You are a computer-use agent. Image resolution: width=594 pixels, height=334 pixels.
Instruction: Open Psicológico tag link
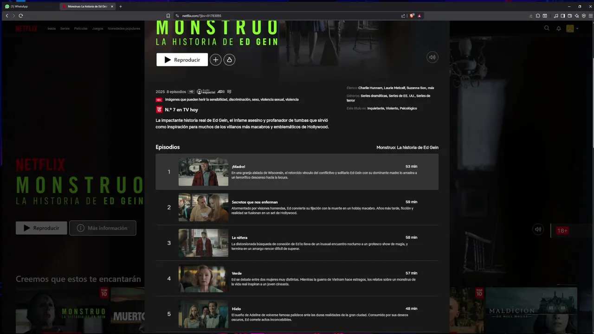pyautogui.click(x=408, y=108)
